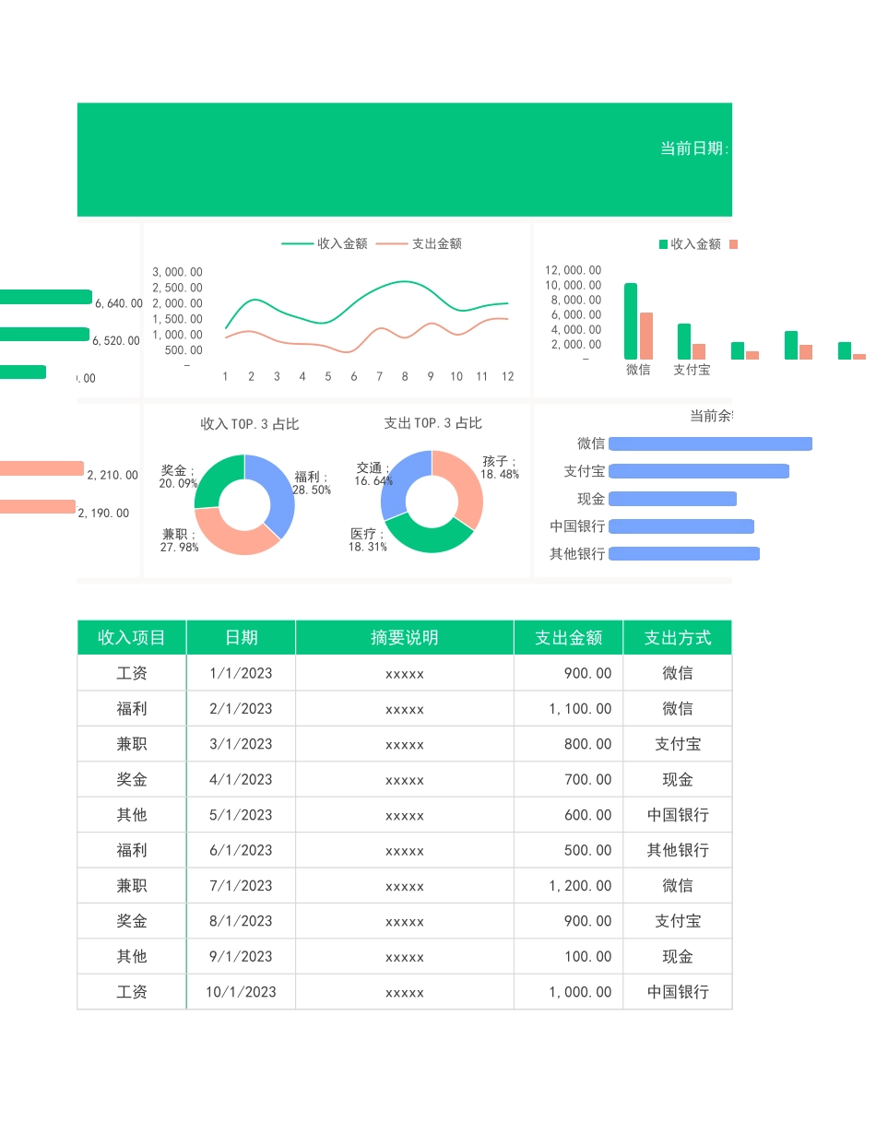This screenshot has height=1134, width=876.
Task: Click the date cell 6/1/2023
Action: click(x=241, y=850)
